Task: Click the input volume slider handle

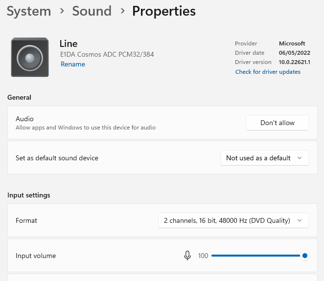Action: pyautogui.click(x=305, y=256)
